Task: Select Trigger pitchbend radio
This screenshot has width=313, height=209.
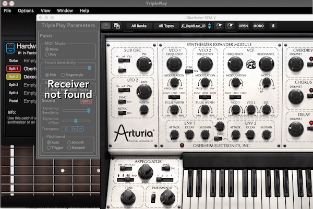Action: tap(49, 148)
